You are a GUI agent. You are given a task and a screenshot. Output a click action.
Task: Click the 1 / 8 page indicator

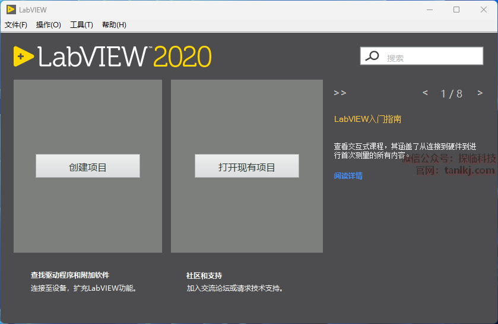click(x=451, y=93)
